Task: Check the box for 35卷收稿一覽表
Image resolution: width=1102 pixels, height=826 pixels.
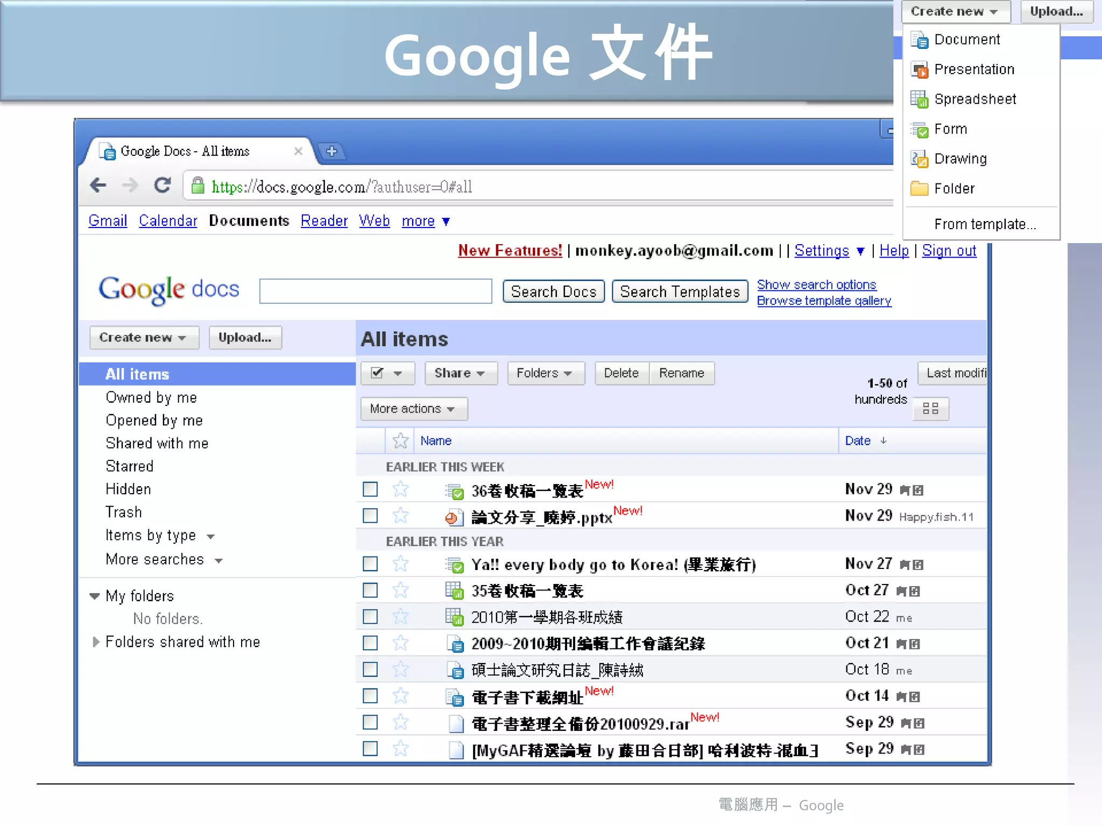Action: point(370,590)
